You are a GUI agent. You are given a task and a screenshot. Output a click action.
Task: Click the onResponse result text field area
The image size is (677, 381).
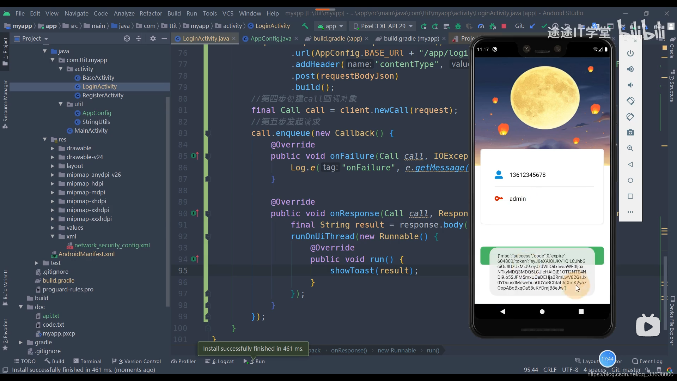542,272
